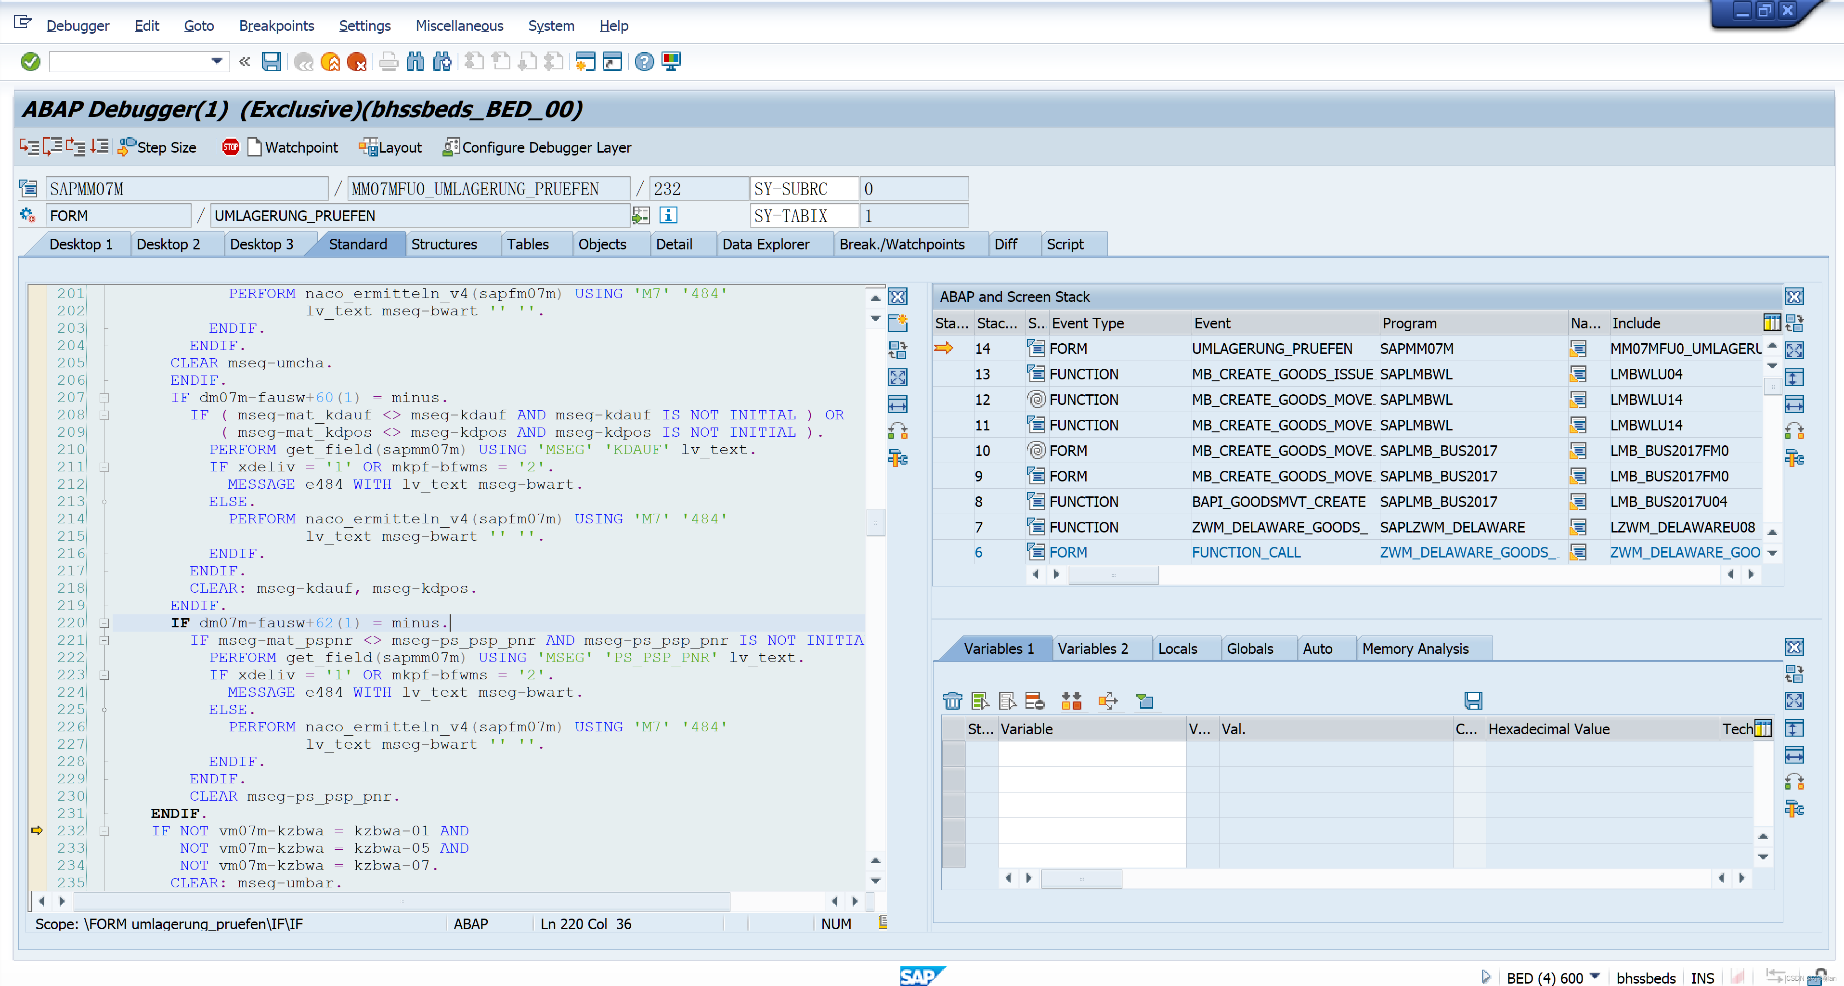
Task: Click the green Enter checkmark icon
Action: point(30,62)
